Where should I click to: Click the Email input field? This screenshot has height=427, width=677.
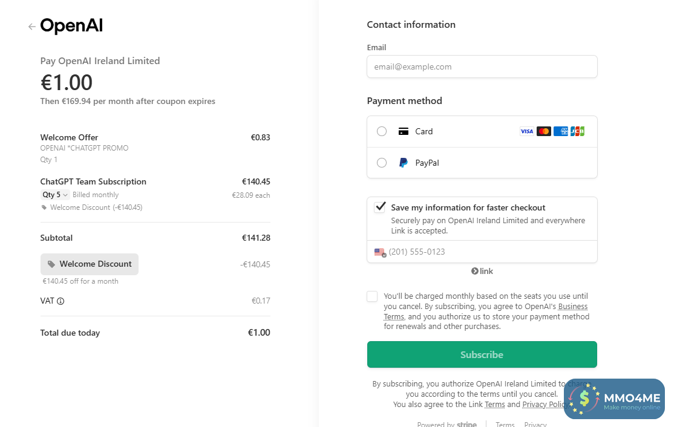tap(482, 67)
